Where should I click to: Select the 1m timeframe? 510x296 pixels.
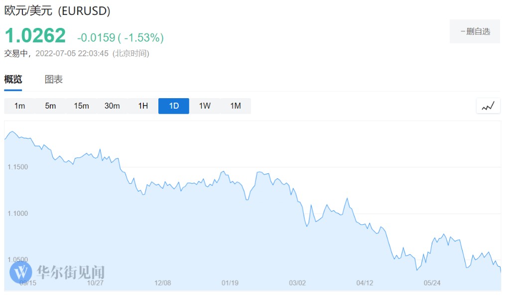(x=19, y=106)
